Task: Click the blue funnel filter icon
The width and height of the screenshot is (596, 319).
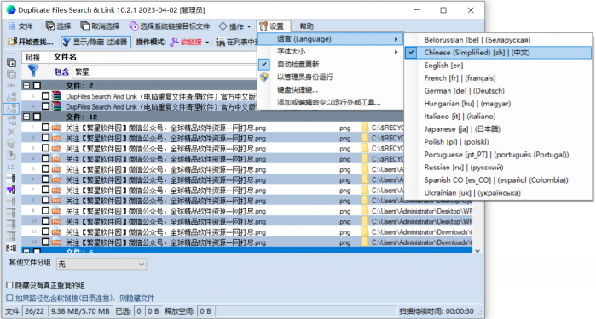Action: tap(33, 71)
